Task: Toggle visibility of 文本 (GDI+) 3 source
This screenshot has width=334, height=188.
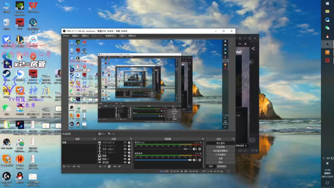Action: 125,152
